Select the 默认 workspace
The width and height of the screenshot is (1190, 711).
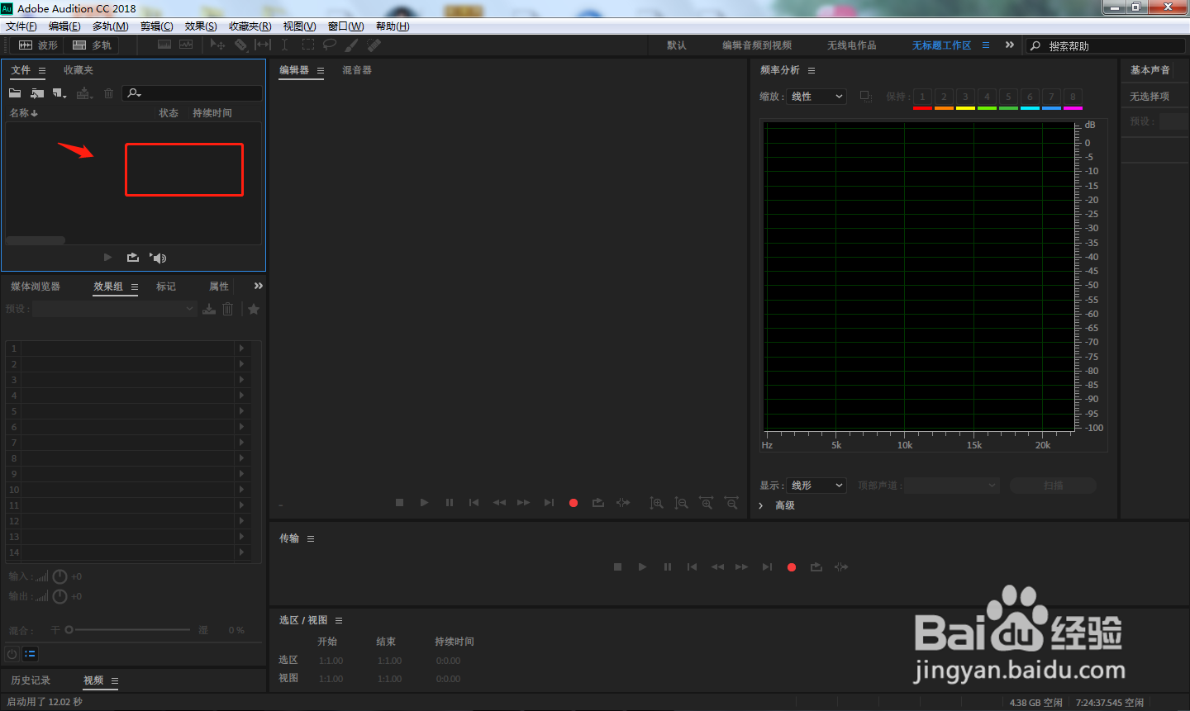pos(677,45)
